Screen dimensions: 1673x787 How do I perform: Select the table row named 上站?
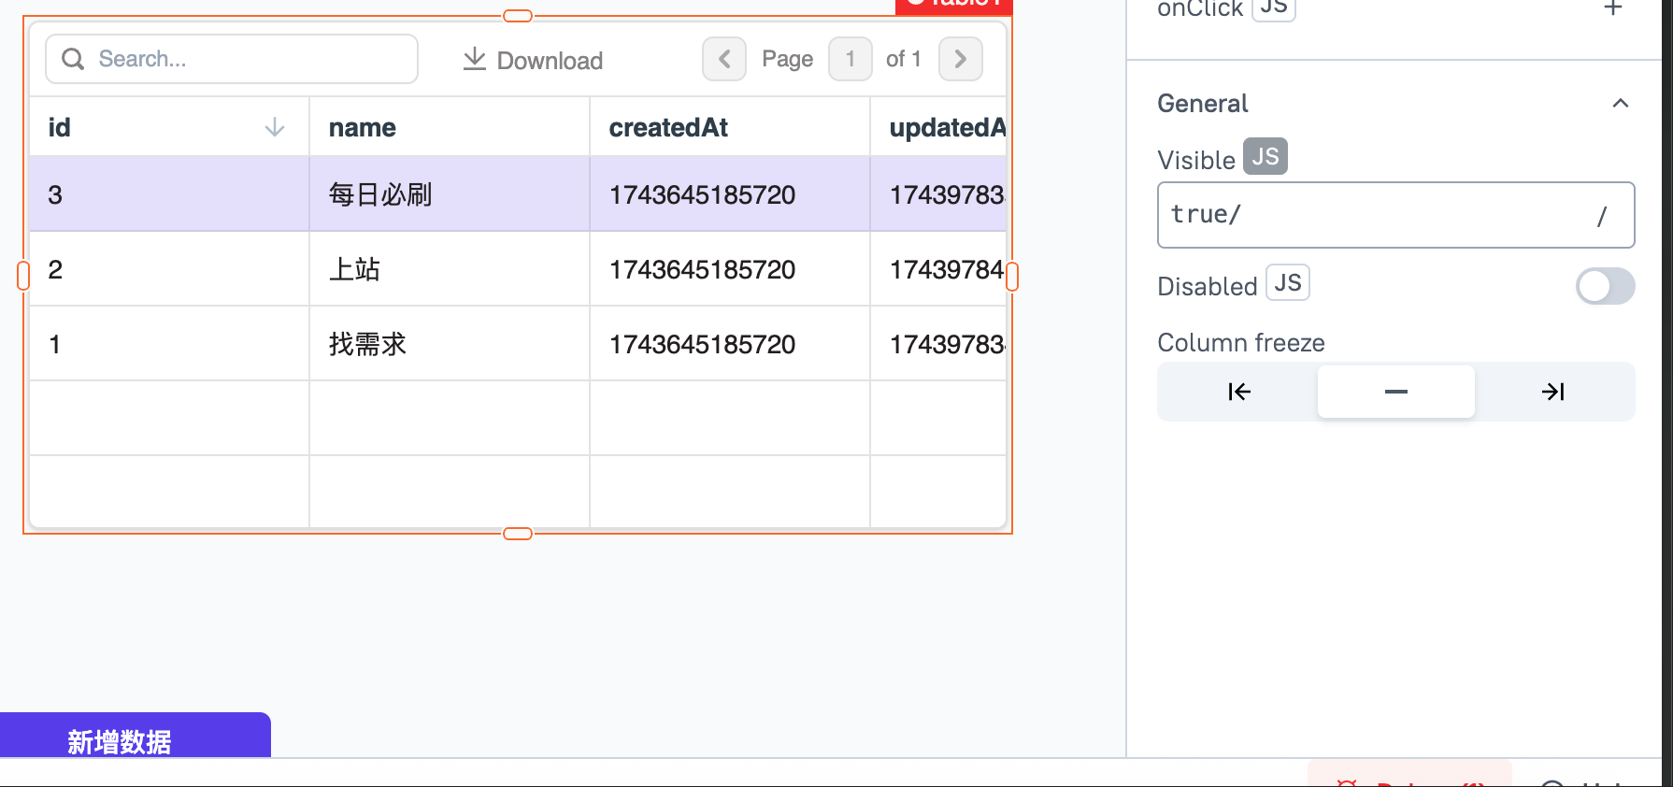518,269
